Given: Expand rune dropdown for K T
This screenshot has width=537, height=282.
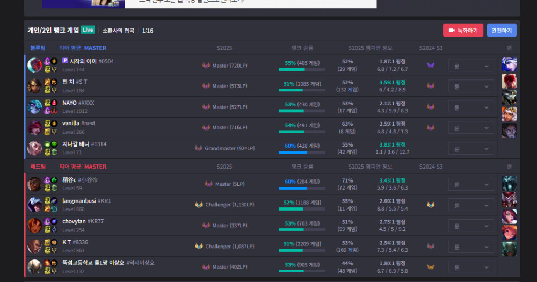Looking at the screenshot, I should click(x=471, y=247).
